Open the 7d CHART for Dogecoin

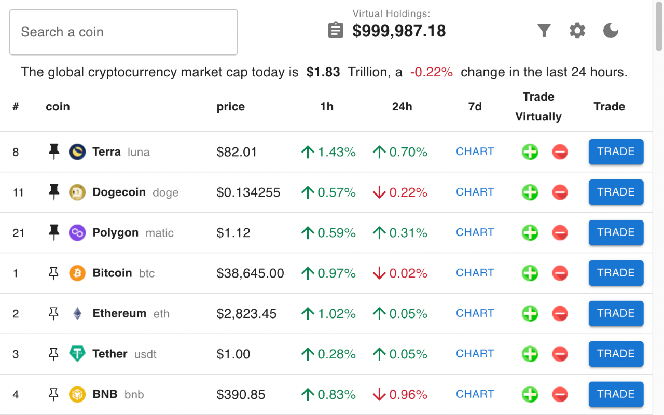pyautogui.click(x=475, y=192)
